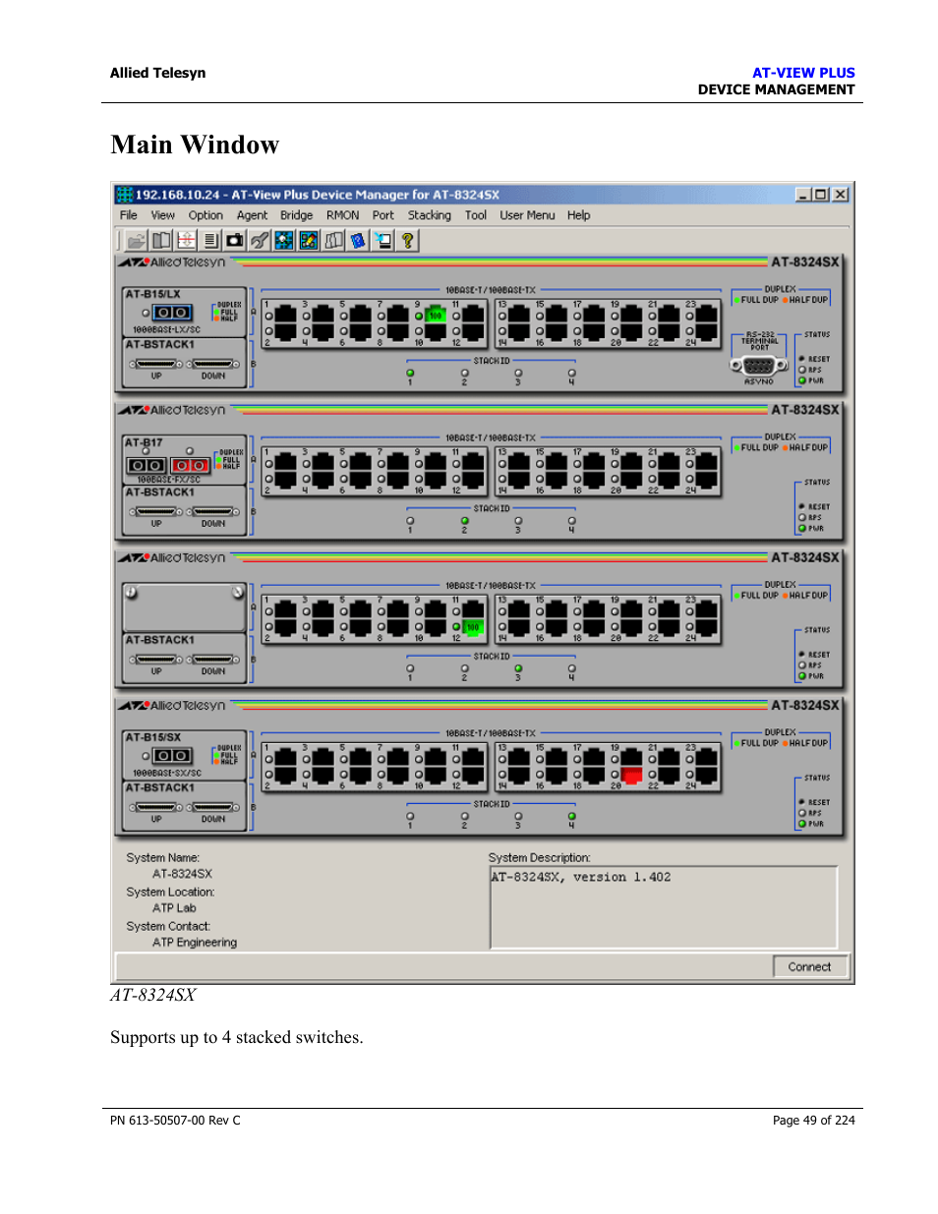Open the Tool menu
This screenshot has width=938, height=1214.
tap(476, 215)
